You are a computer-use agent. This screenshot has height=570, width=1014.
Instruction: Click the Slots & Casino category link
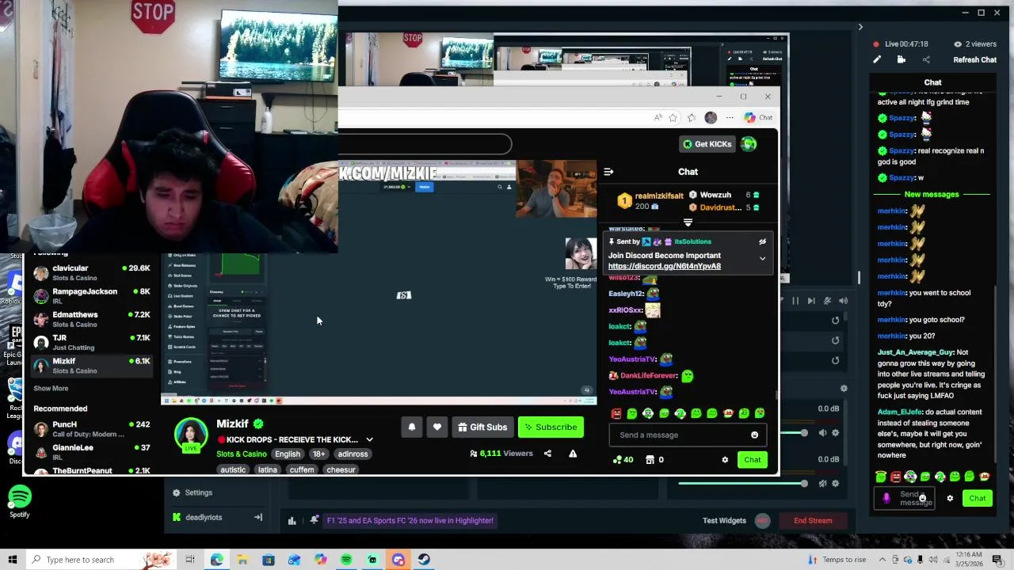tap(242, 454)
